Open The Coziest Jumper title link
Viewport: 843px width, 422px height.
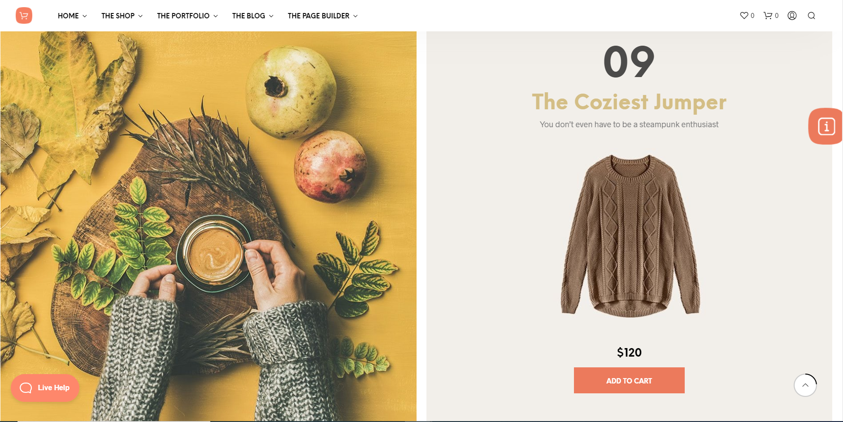pos(629,102)
